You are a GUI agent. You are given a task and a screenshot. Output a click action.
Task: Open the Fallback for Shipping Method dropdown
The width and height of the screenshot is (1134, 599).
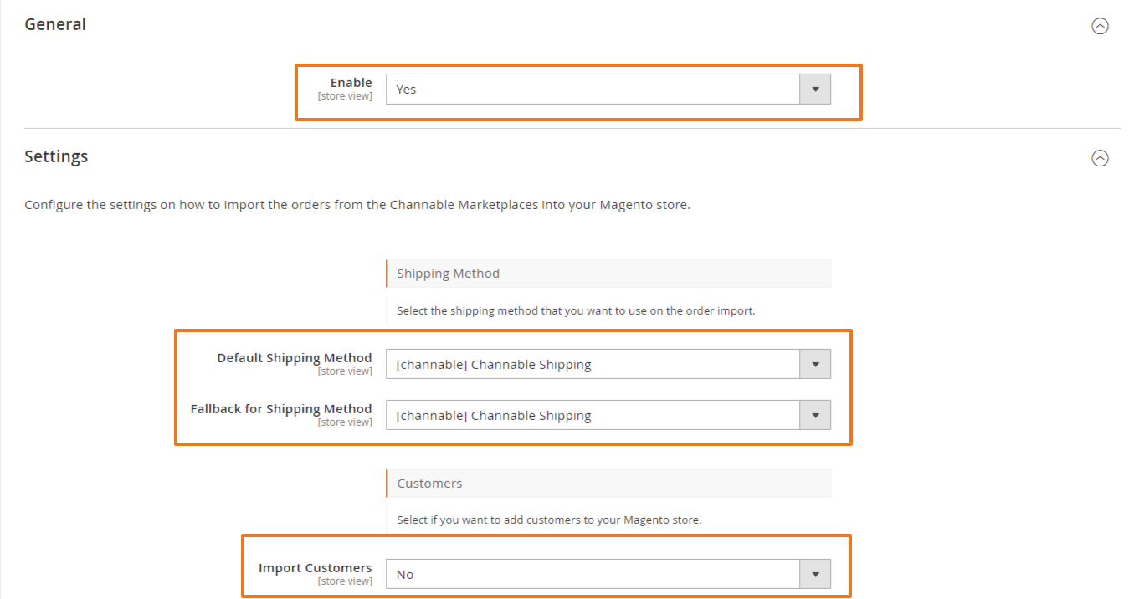[608, 416]
